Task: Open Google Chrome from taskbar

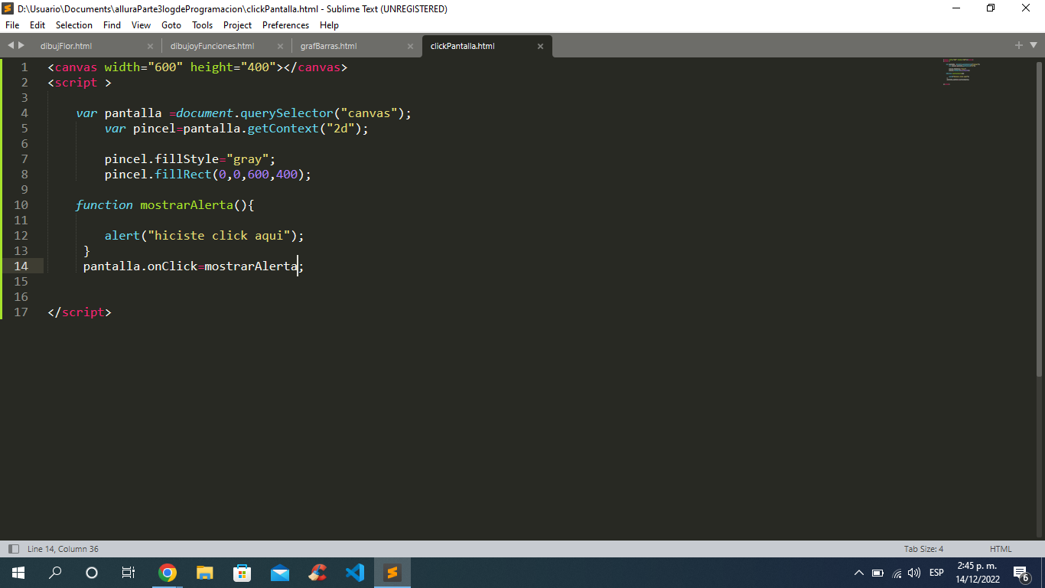Action: pyautogui.click(x=168, y=572)
